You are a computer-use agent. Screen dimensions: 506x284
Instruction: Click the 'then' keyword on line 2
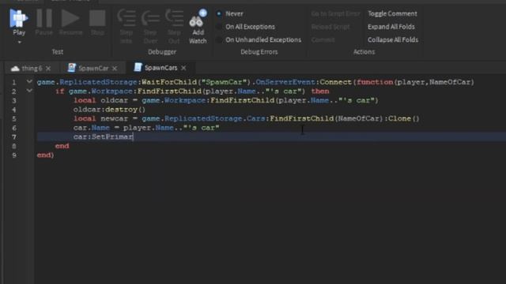(x=320, y=92)
